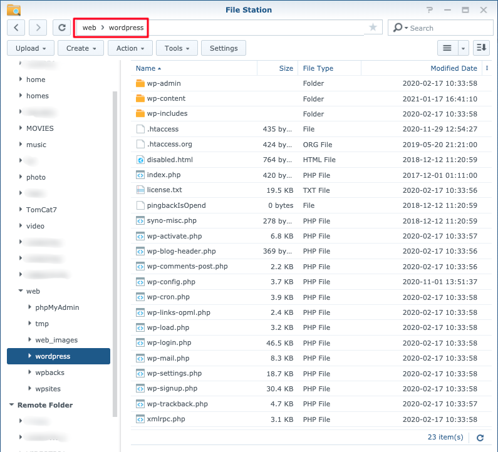
Task: Select the tmp subfolder under web
Action: tap(42, 324)
